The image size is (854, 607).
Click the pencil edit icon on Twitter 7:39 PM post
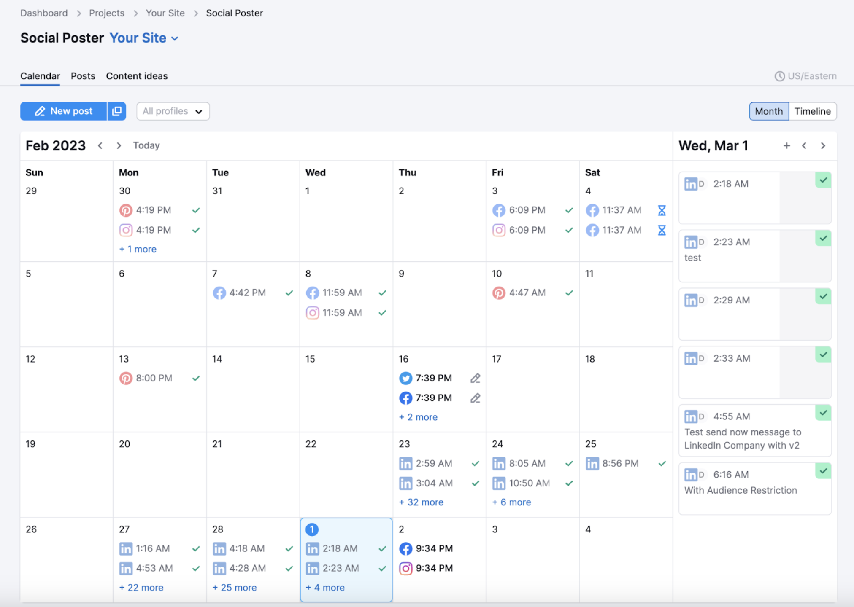476,378
